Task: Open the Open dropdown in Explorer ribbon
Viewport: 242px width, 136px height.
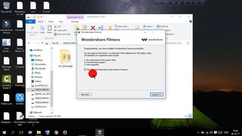Action: [148, 26]
